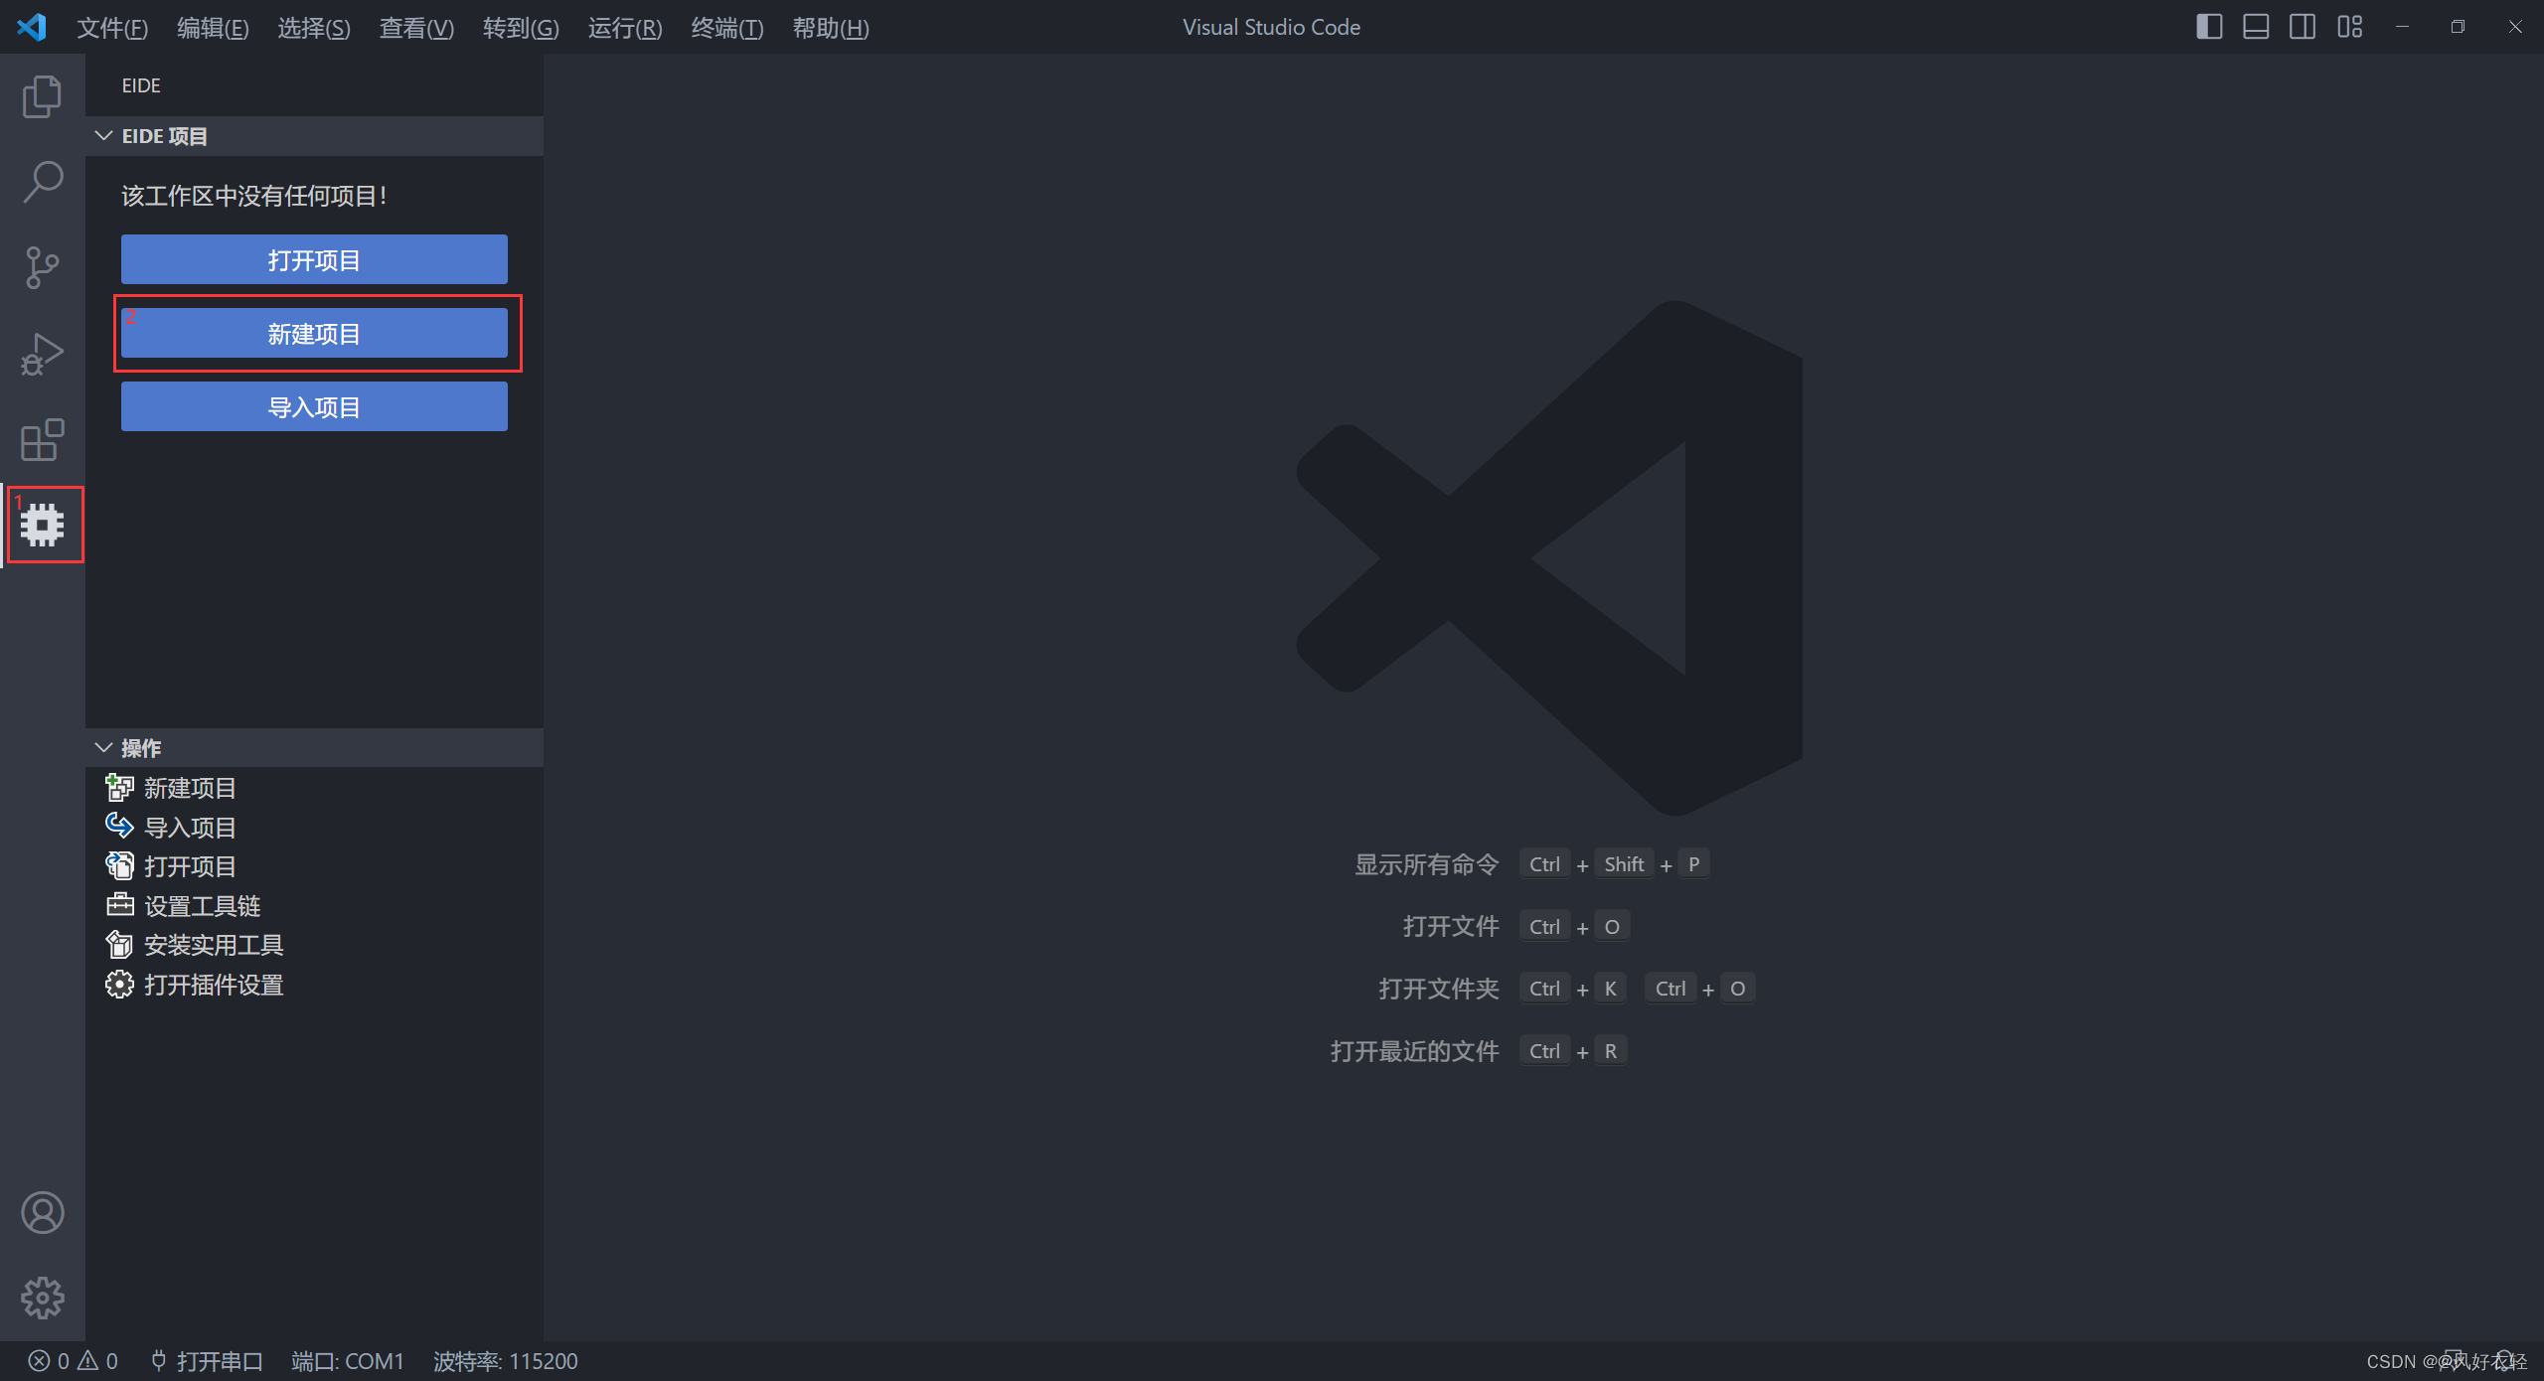The height and width of the screenshot is (1381, 2544).
Task: Click the 设置工具链 toolbox icon
Action: tap(119, 905)
